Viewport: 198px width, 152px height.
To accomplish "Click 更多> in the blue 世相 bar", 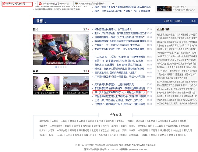I will coord(194,21).
